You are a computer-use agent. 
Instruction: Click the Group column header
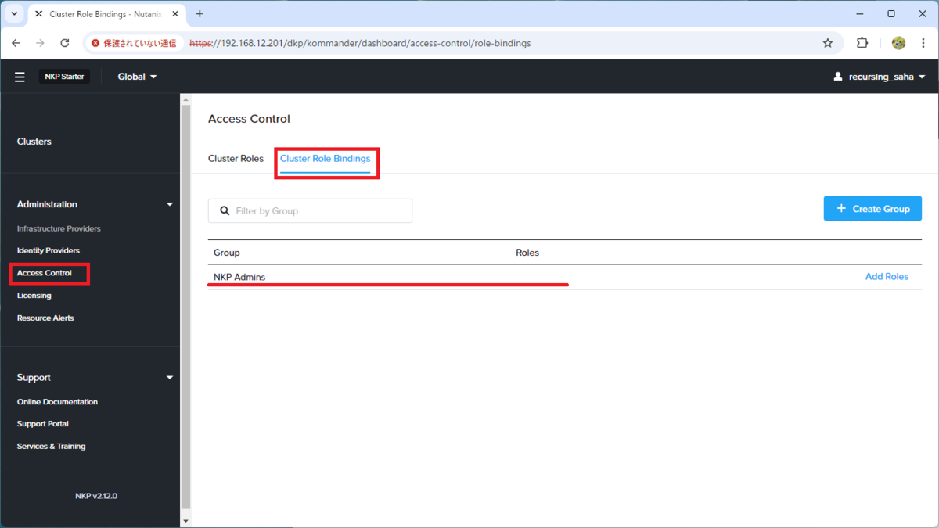point(227,253)
